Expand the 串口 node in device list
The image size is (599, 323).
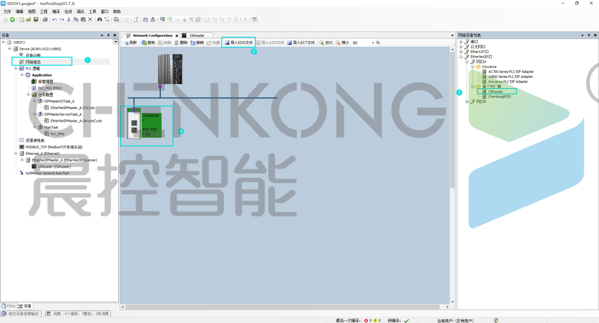[461, 42]
